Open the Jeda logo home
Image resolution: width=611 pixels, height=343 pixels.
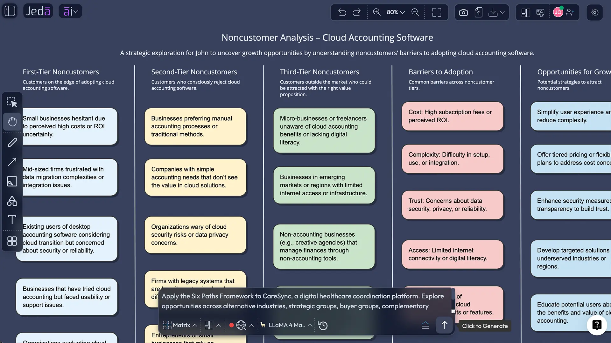click(38, 11)
